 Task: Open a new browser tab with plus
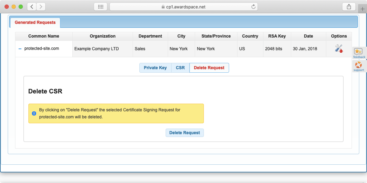(362, 9)
